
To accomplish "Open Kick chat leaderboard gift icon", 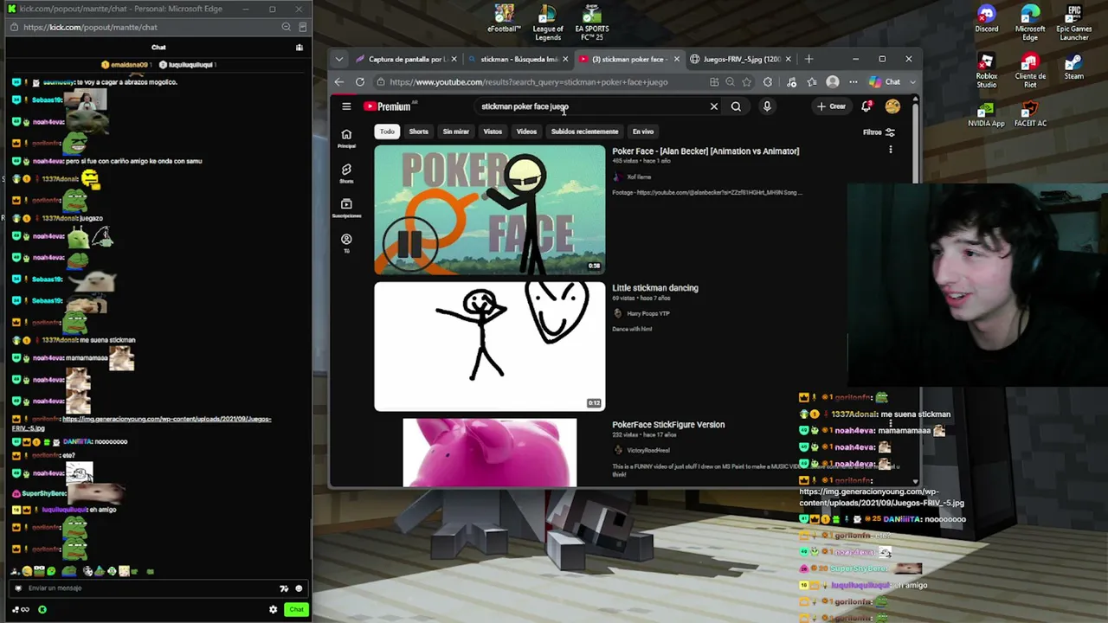I will pyautogui.click(x=300, y=48).
